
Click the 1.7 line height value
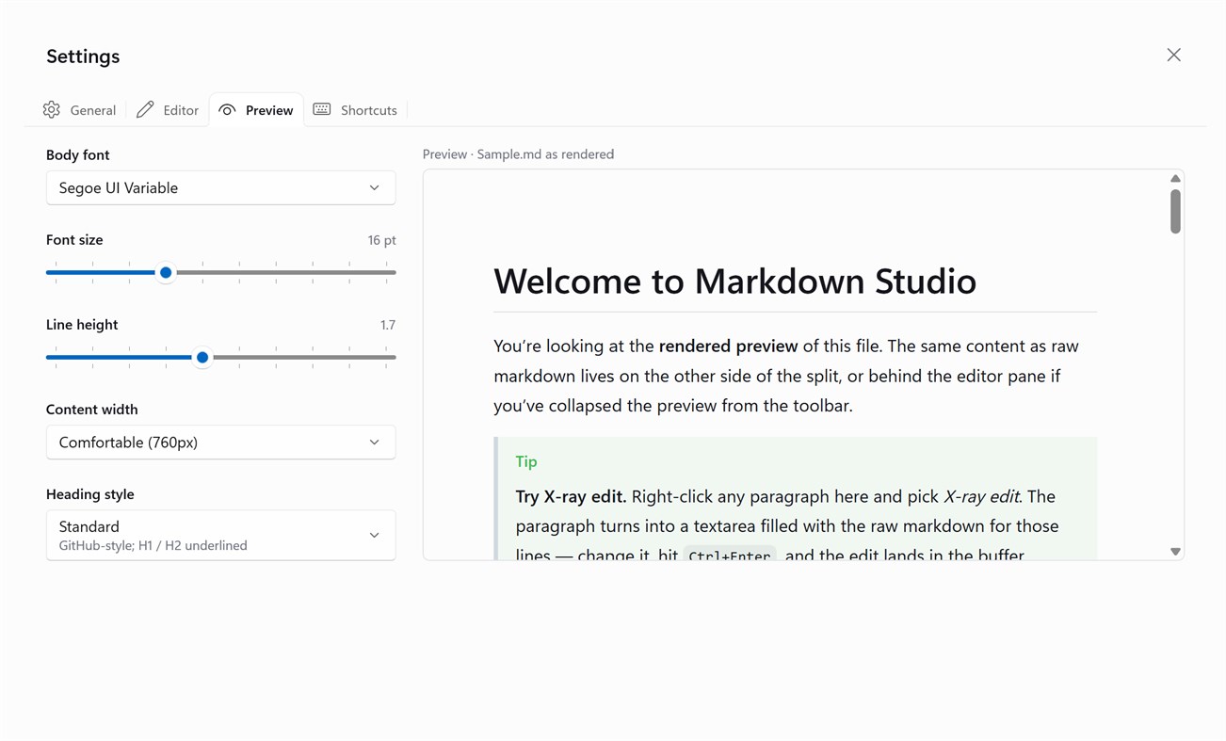pos(388,325)
